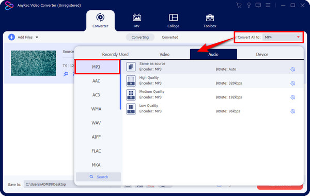The width and height of the screenshot is (310, 196).
Task: Select the Low Quality 96kbps preset
Action: coord(213,109)
